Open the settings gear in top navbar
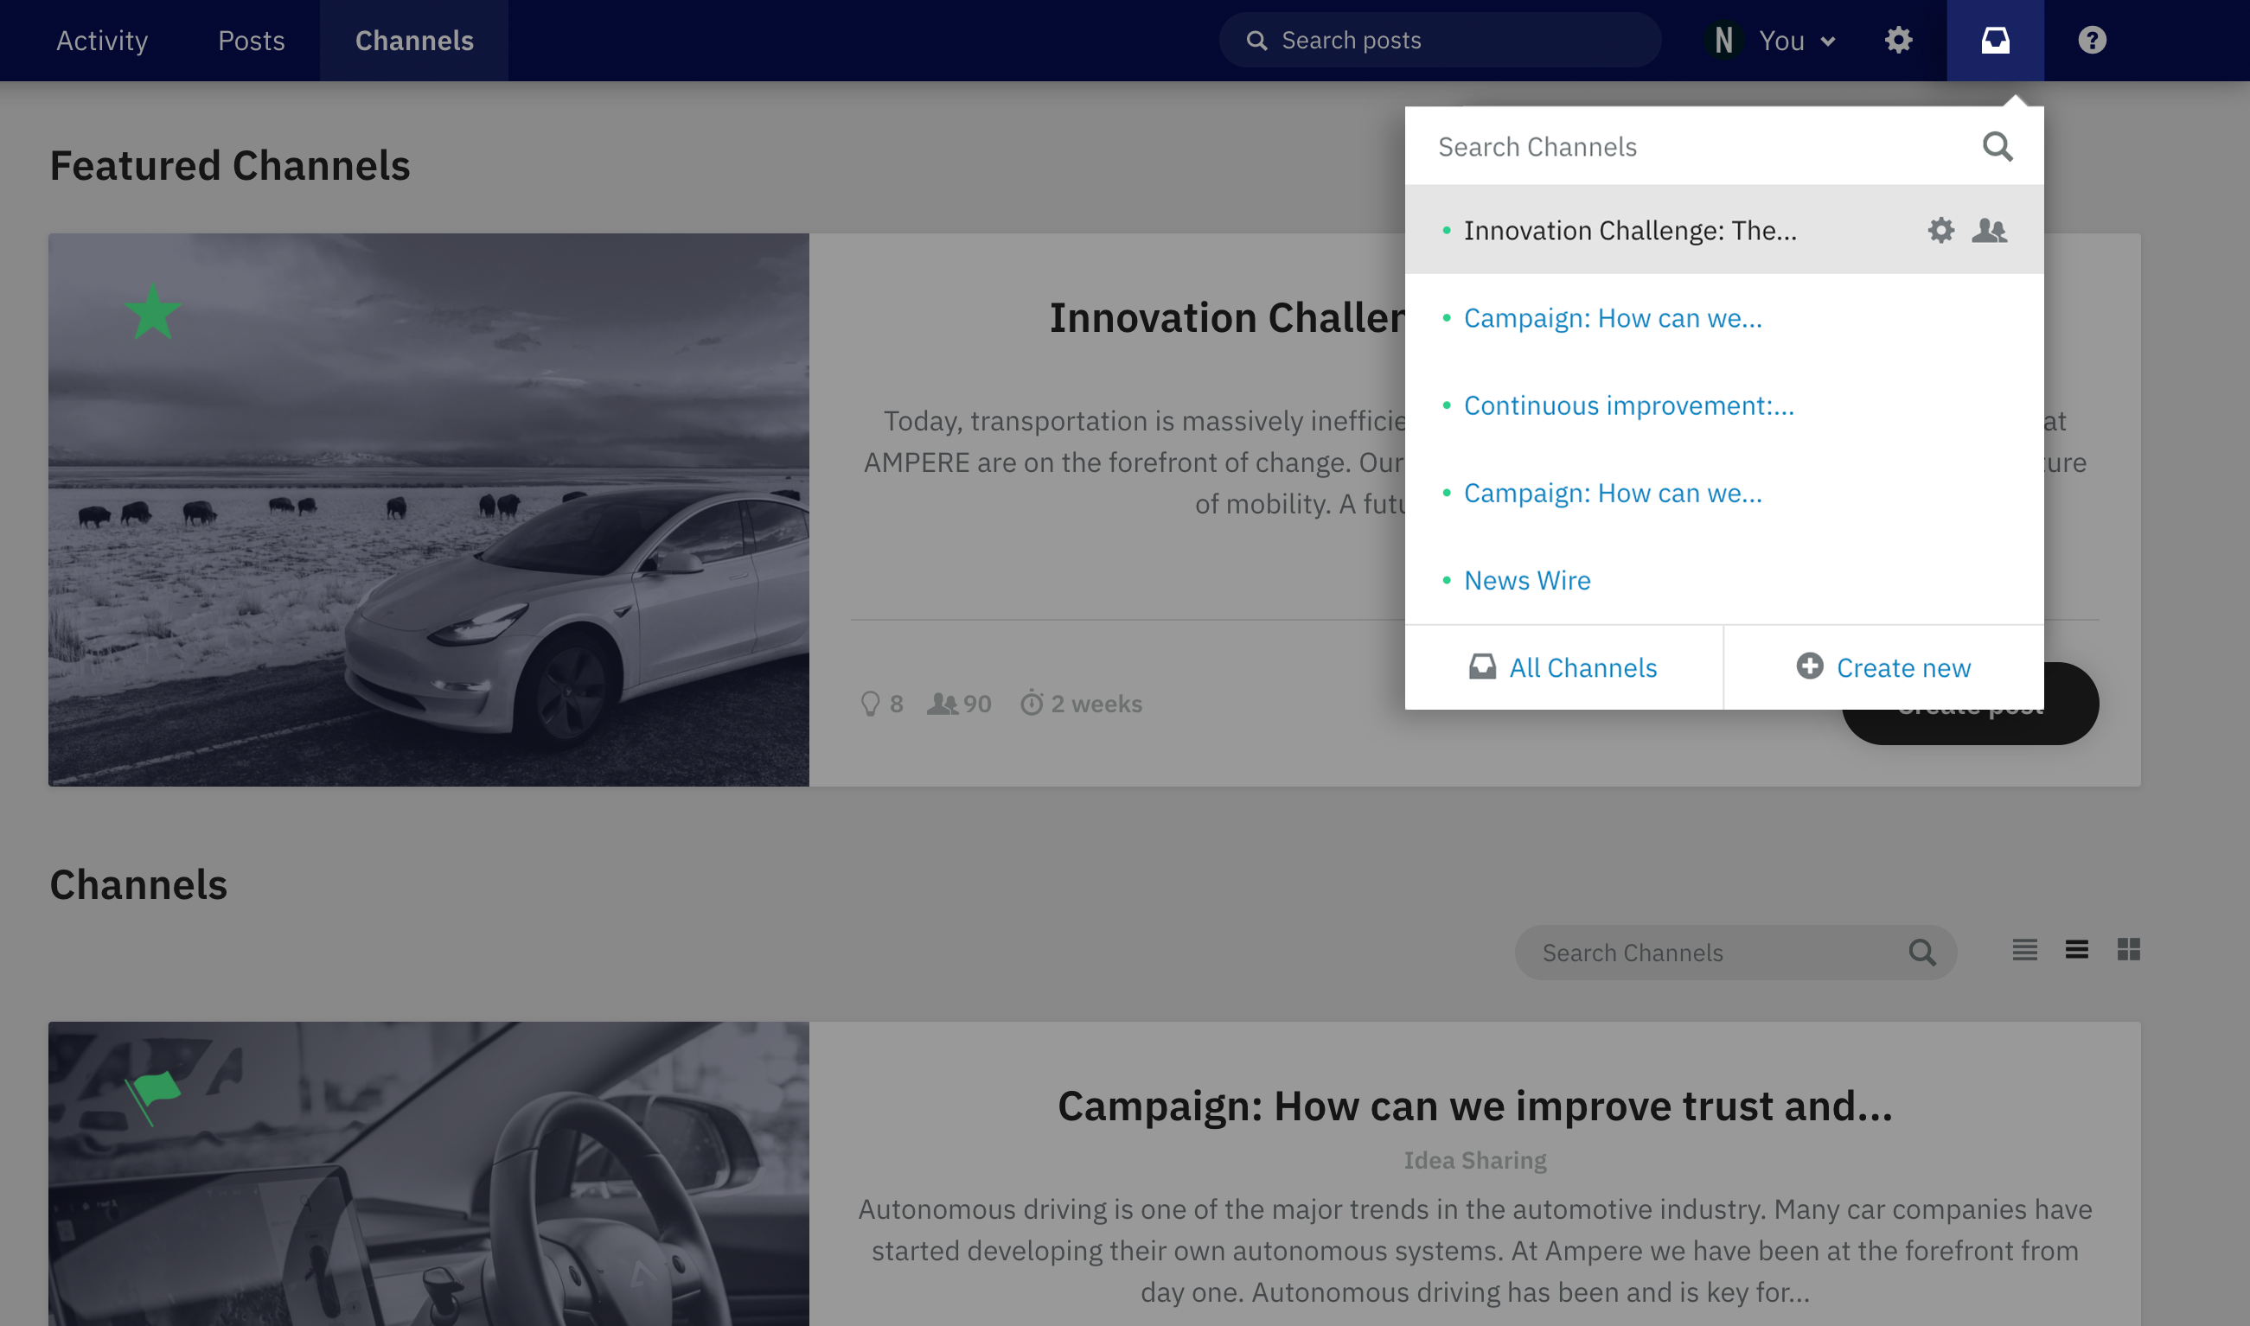2250x1326 pixels. [x=1898, y=41]
